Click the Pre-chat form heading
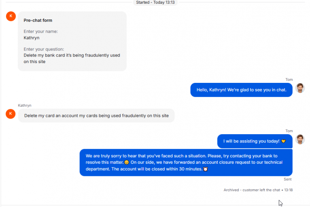Screen dimensions: 310x207 pyautogui.click(x=38, y=20)
